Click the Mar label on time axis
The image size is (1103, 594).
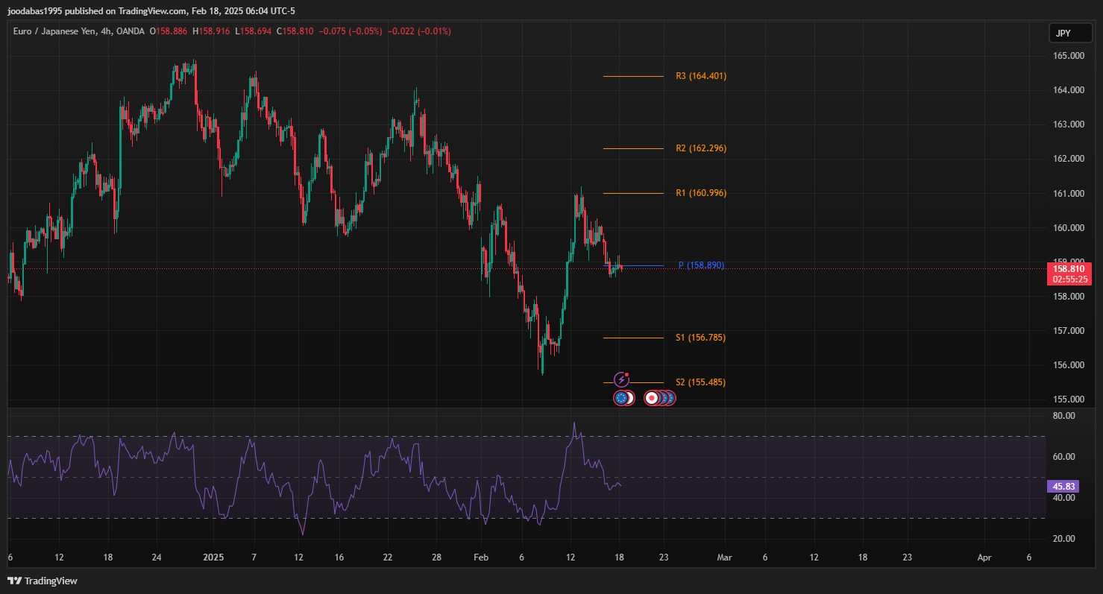click(x=723, y=557)
